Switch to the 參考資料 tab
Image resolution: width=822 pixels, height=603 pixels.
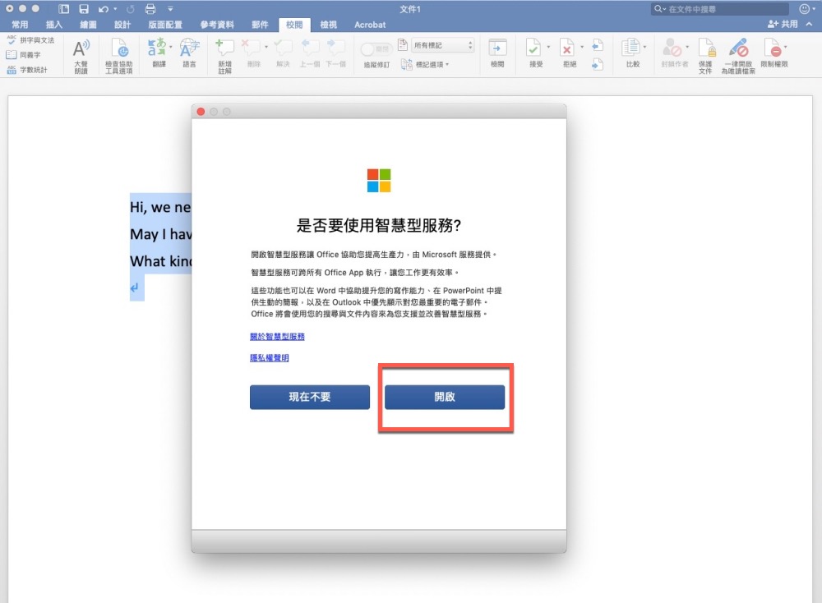[217, 25]
